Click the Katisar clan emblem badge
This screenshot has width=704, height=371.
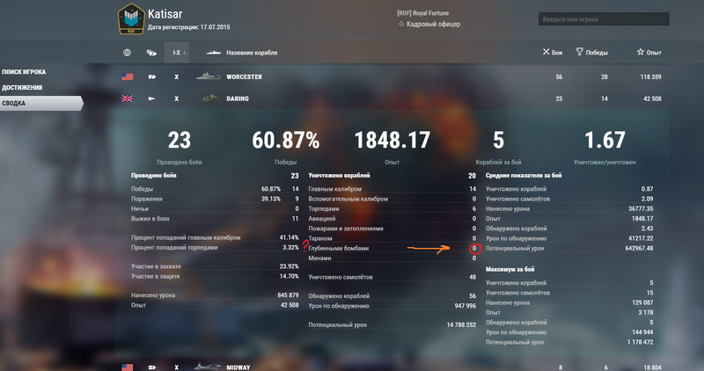click(x=131, y=18)
